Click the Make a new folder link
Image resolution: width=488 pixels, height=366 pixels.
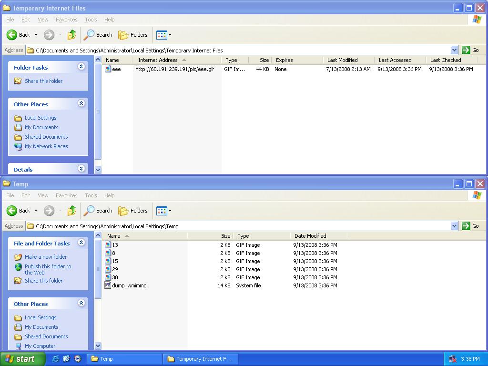pos(46,257)
